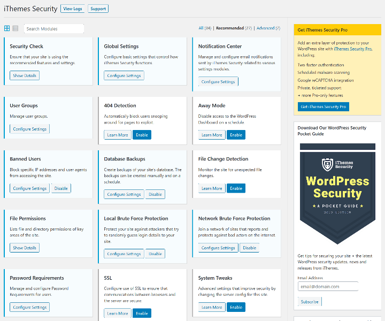Click Get iThemes Security Pro button
This screenshot has height=321, width=385.
click(x=323, y=106)
